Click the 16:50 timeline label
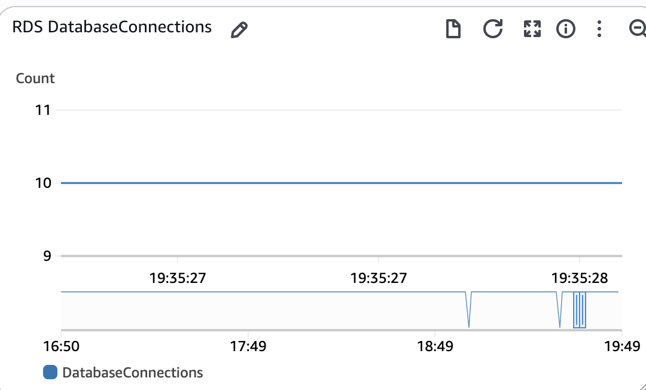The height and width of the screenshot is (390, 646). click(62, 346)
